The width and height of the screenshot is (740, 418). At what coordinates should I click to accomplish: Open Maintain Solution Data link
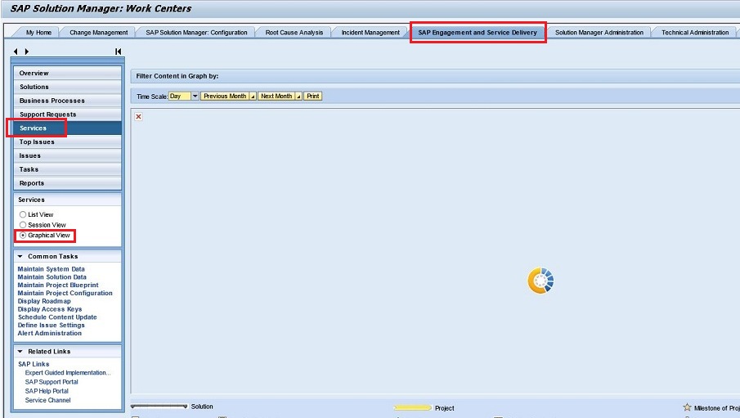tap(52, 277)
